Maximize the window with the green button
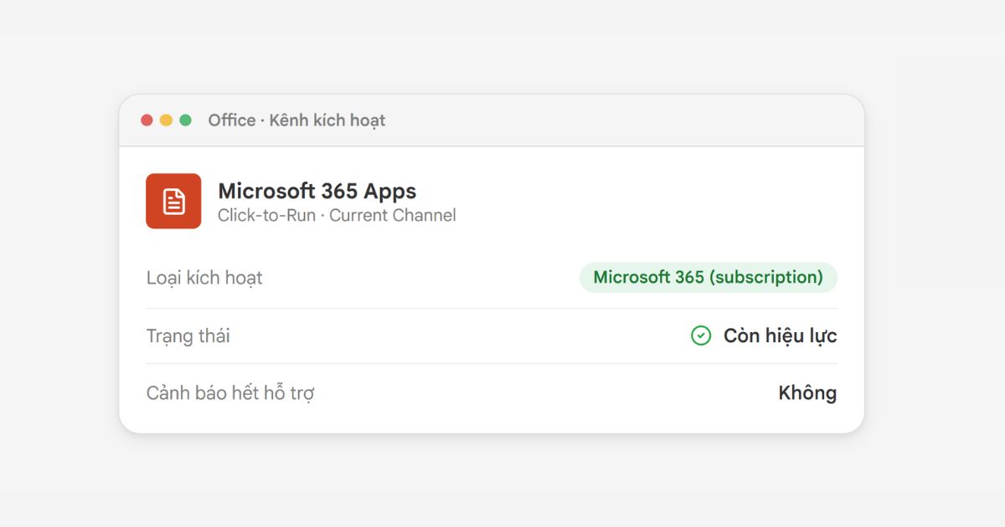Viewport: 1005px width, 527px height. coord(186,120)
